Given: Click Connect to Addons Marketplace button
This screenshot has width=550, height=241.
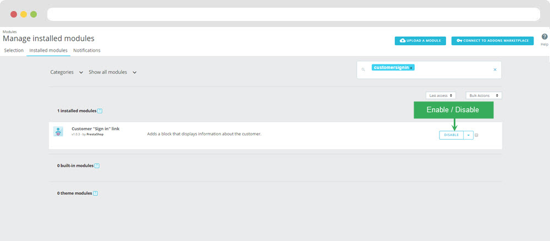Looking at the screenshot, I should [492, 41].
